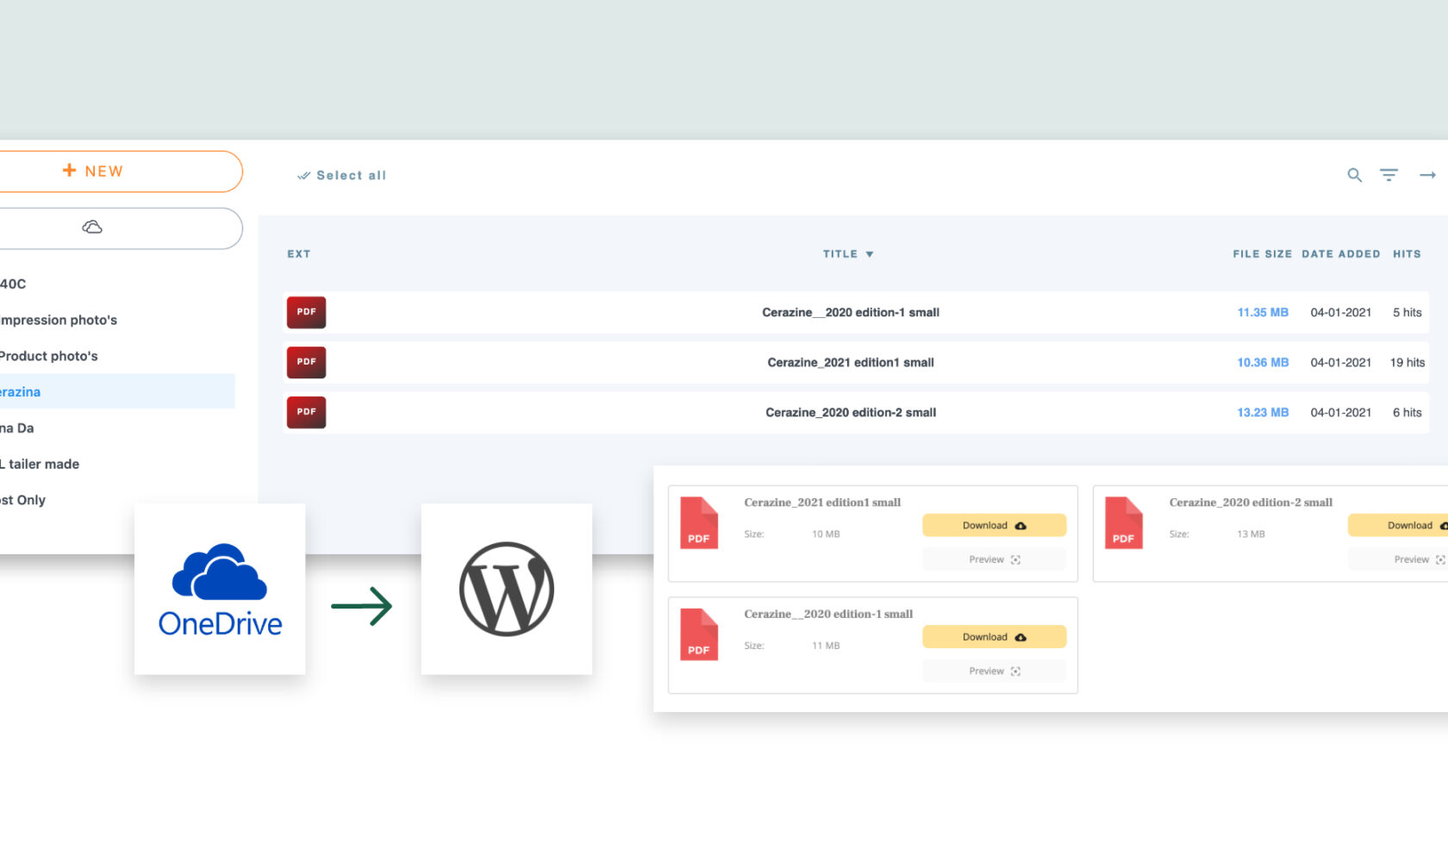Open the TITLE sort dropdown arrow

pyautogui.click(x=870, y=253)
